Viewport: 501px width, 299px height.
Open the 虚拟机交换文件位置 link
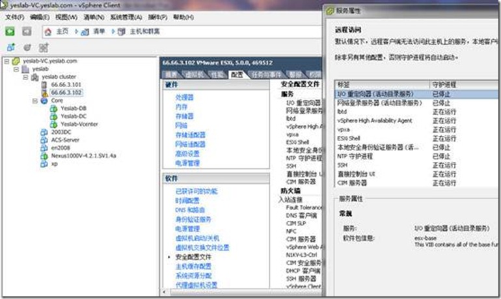click(x=202, y=248)
